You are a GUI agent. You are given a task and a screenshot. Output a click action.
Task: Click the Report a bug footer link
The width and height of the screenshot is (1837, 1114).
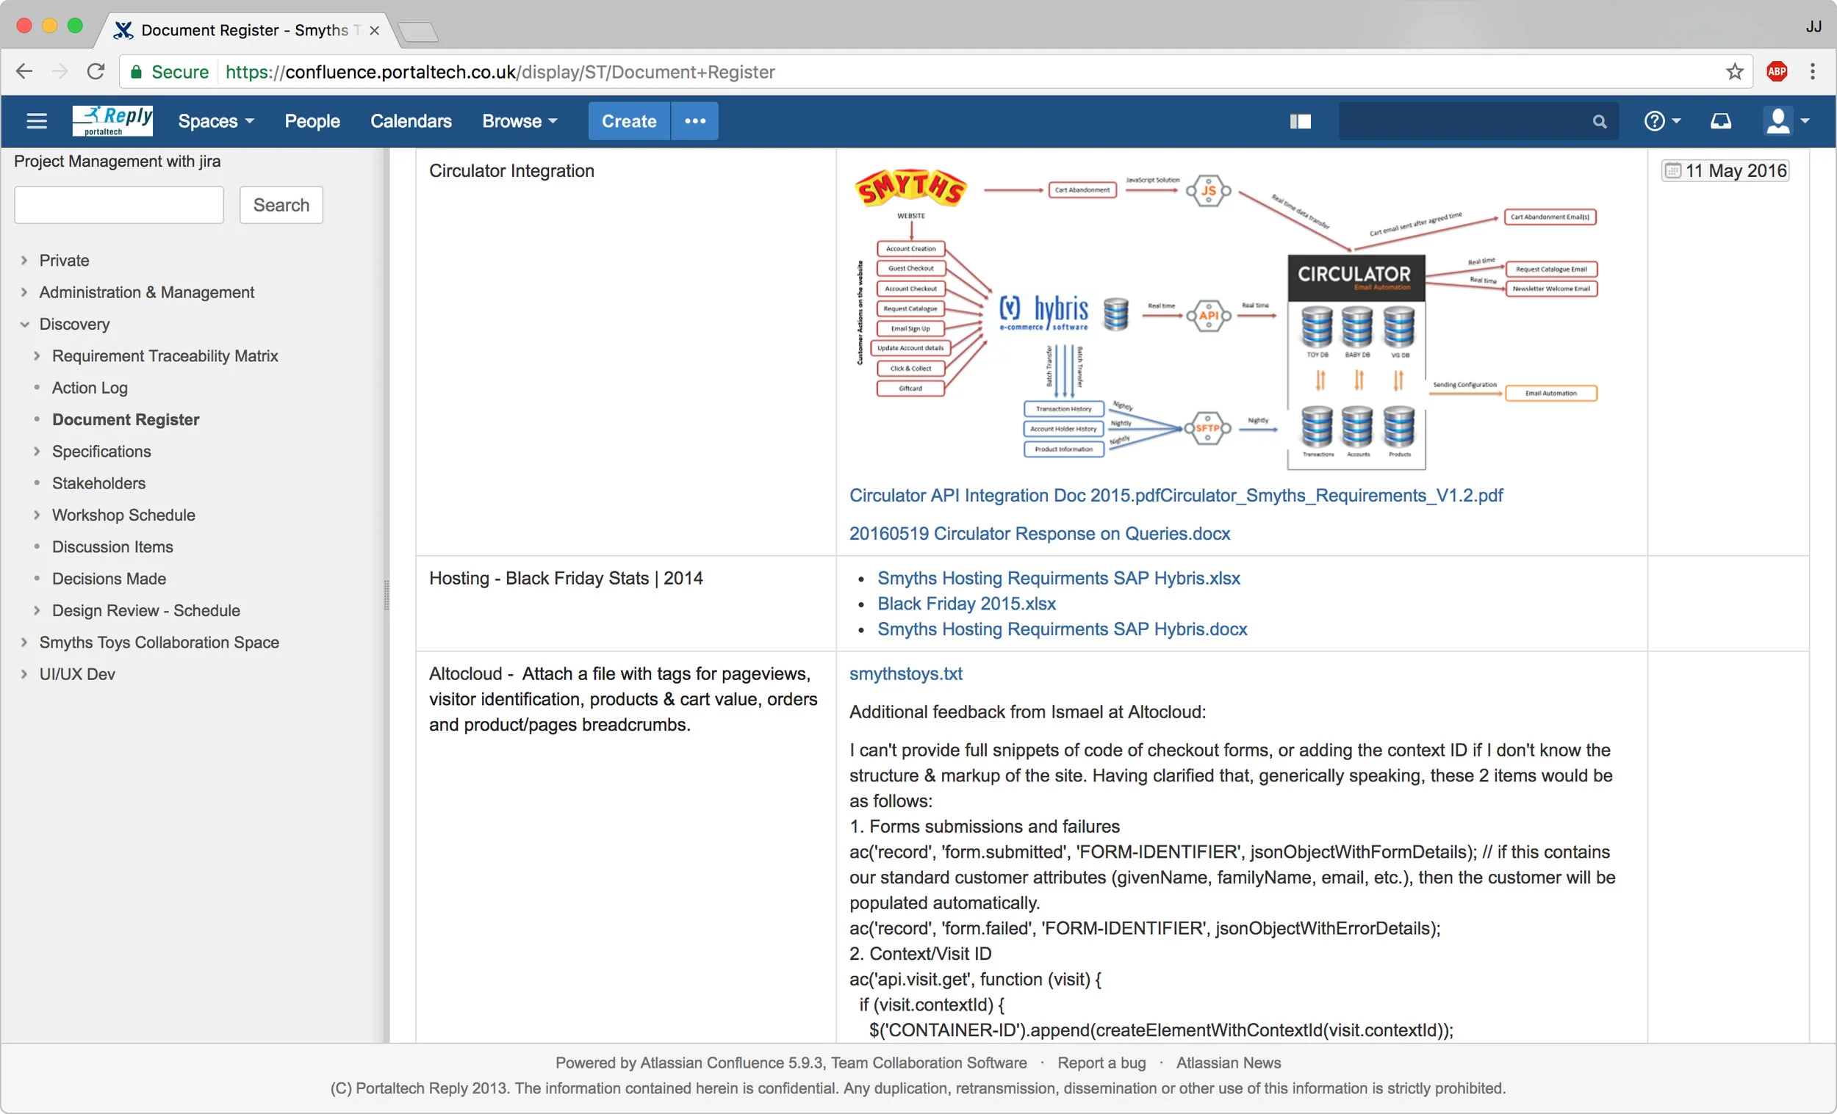[1101, 1063]
